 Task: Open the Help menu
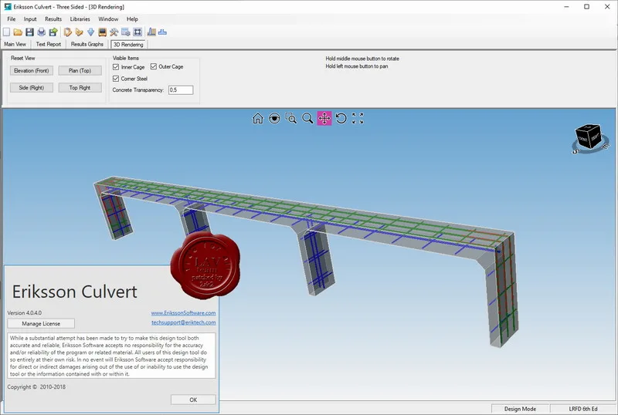132,19
